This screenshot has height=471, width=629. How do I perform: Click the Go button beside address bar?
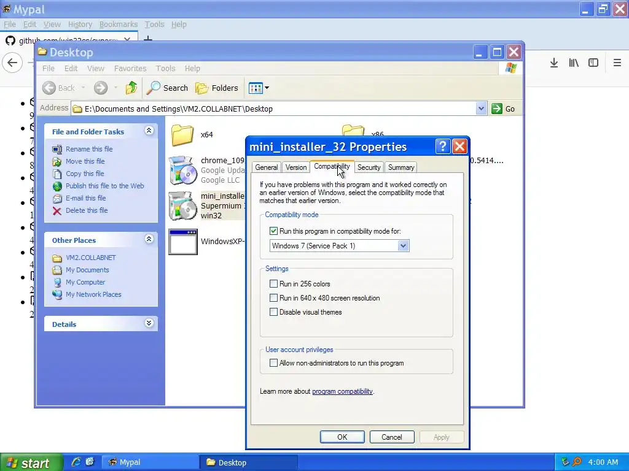point(504,109)
